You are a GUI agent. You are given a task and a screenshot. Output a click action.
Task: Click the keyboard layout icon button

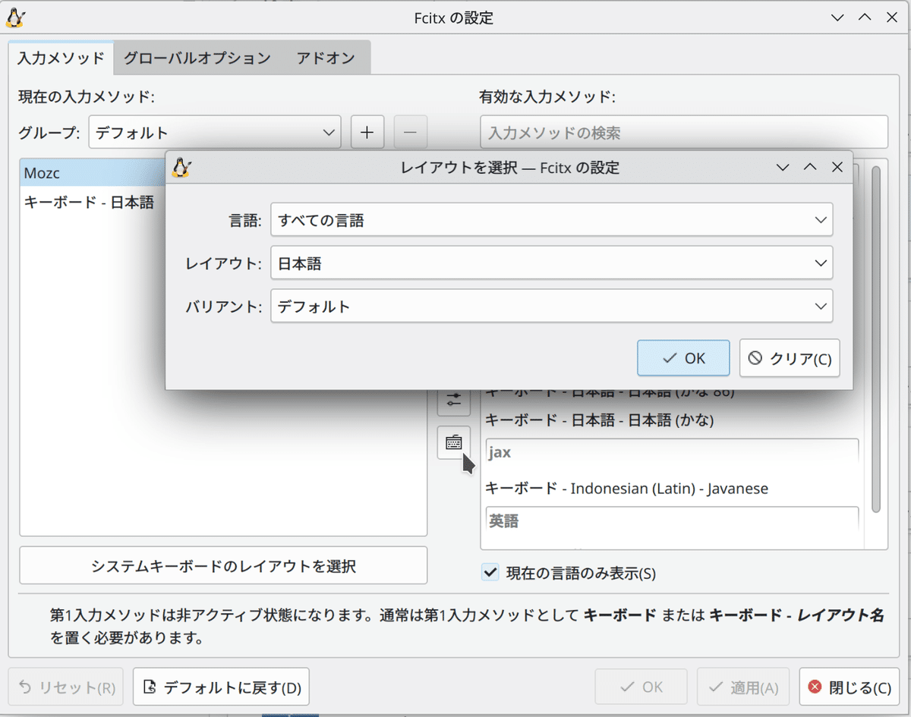pyautogui.click(x=454, y=442)
